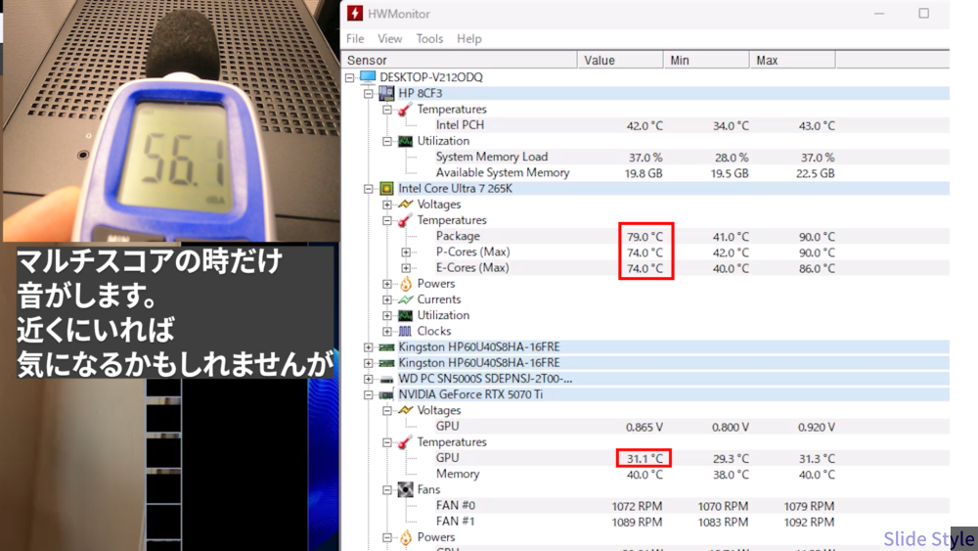Open the Help menu
The image size is (978, 551).
(x=469, y=39)
